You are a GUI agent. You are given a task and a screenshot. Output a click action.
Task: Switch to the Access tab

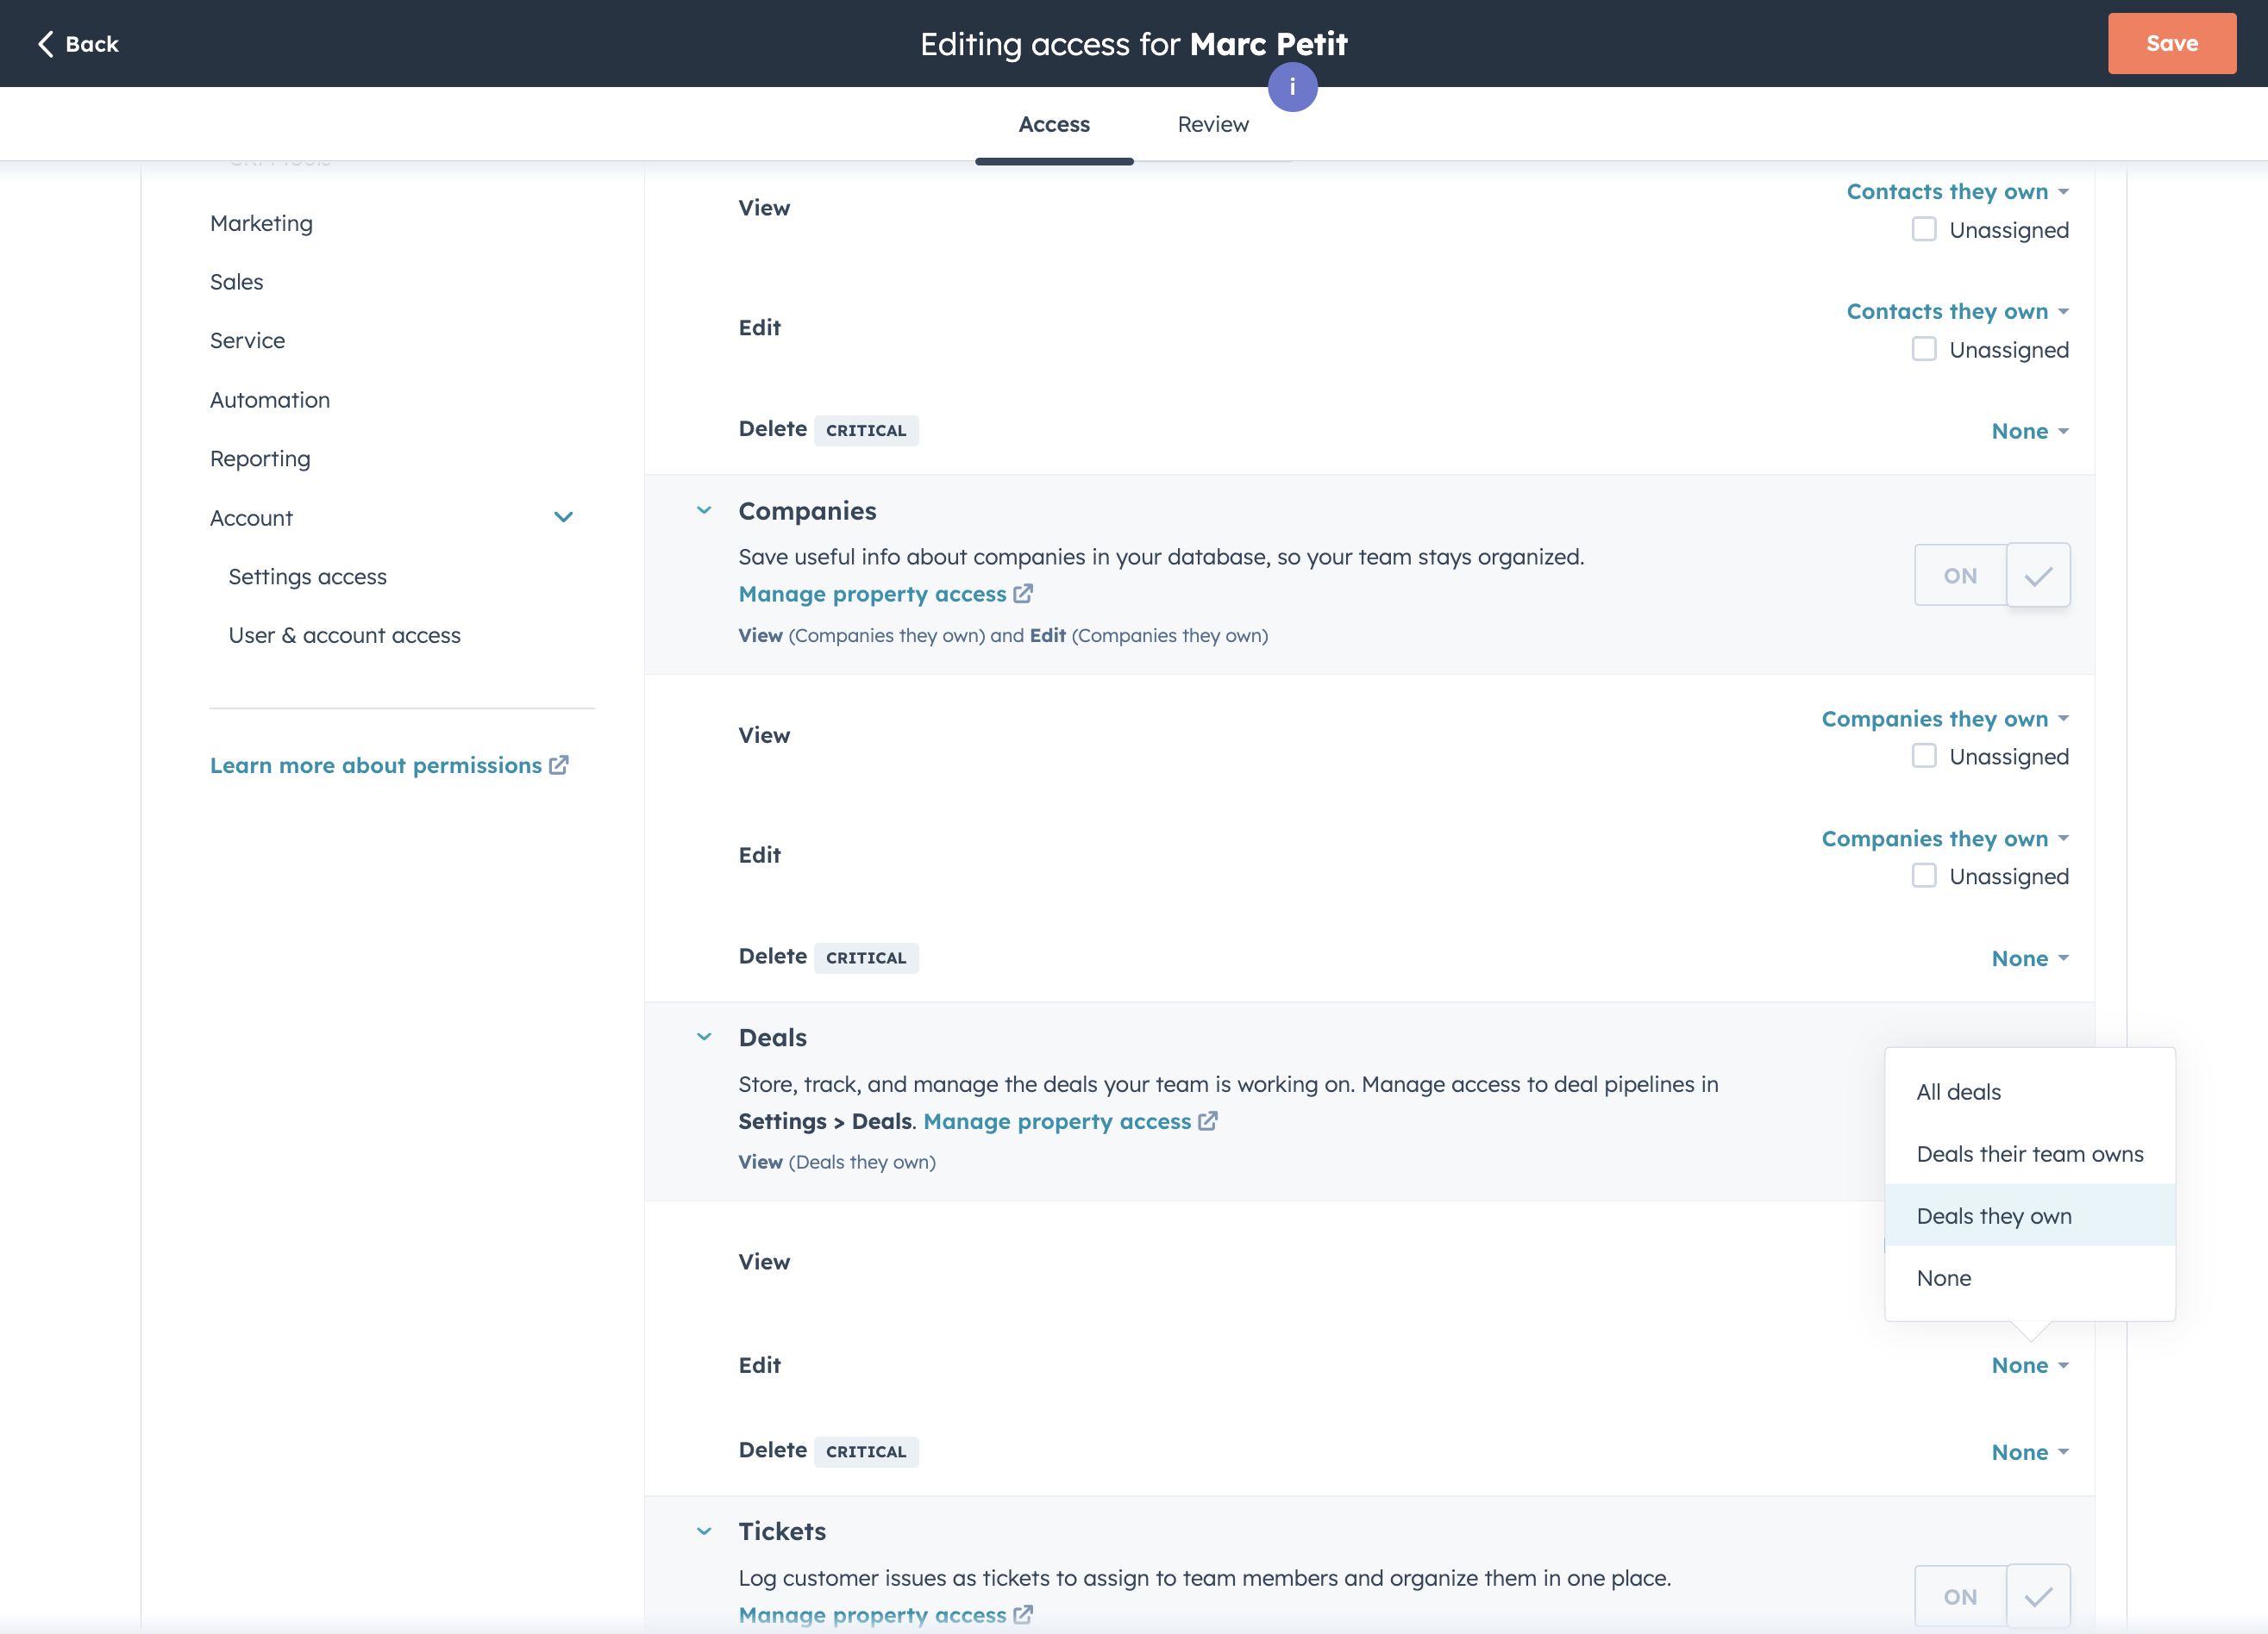(x=1054, y=125)
